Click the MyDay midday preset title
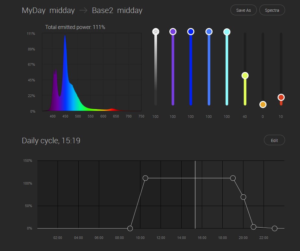Image resolution: width=300 pixels, height=251 pixels. [48, 10]
